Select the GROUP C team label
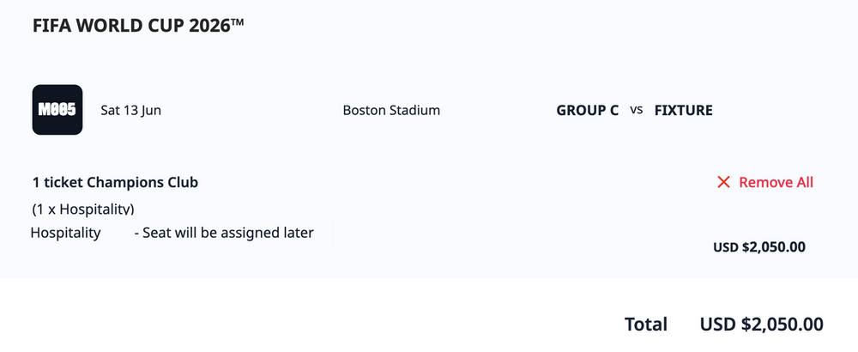Image resolution: width=858 pixels, height=352 pixels. pos(588,110)
